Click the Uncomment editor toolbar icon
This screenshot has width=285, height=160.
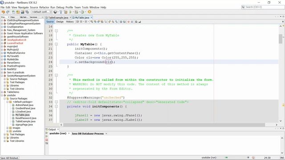[139, 22]
